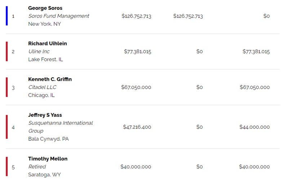Click the $44,000,000 Republican amount

[254, 127]
